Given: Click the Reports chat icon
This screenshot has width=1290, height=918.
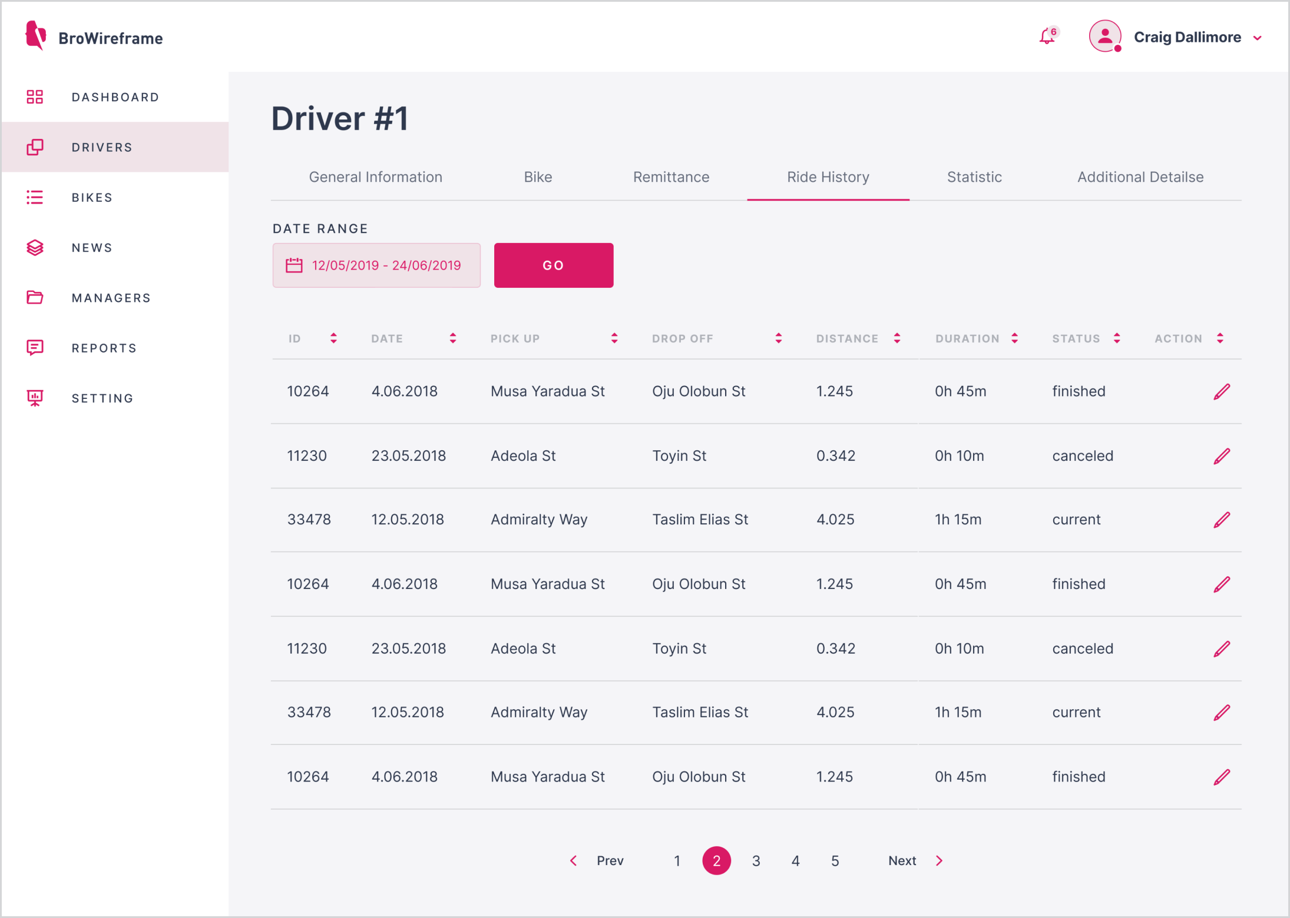Looking at the screenshot, I should click(x=35, y=348).
